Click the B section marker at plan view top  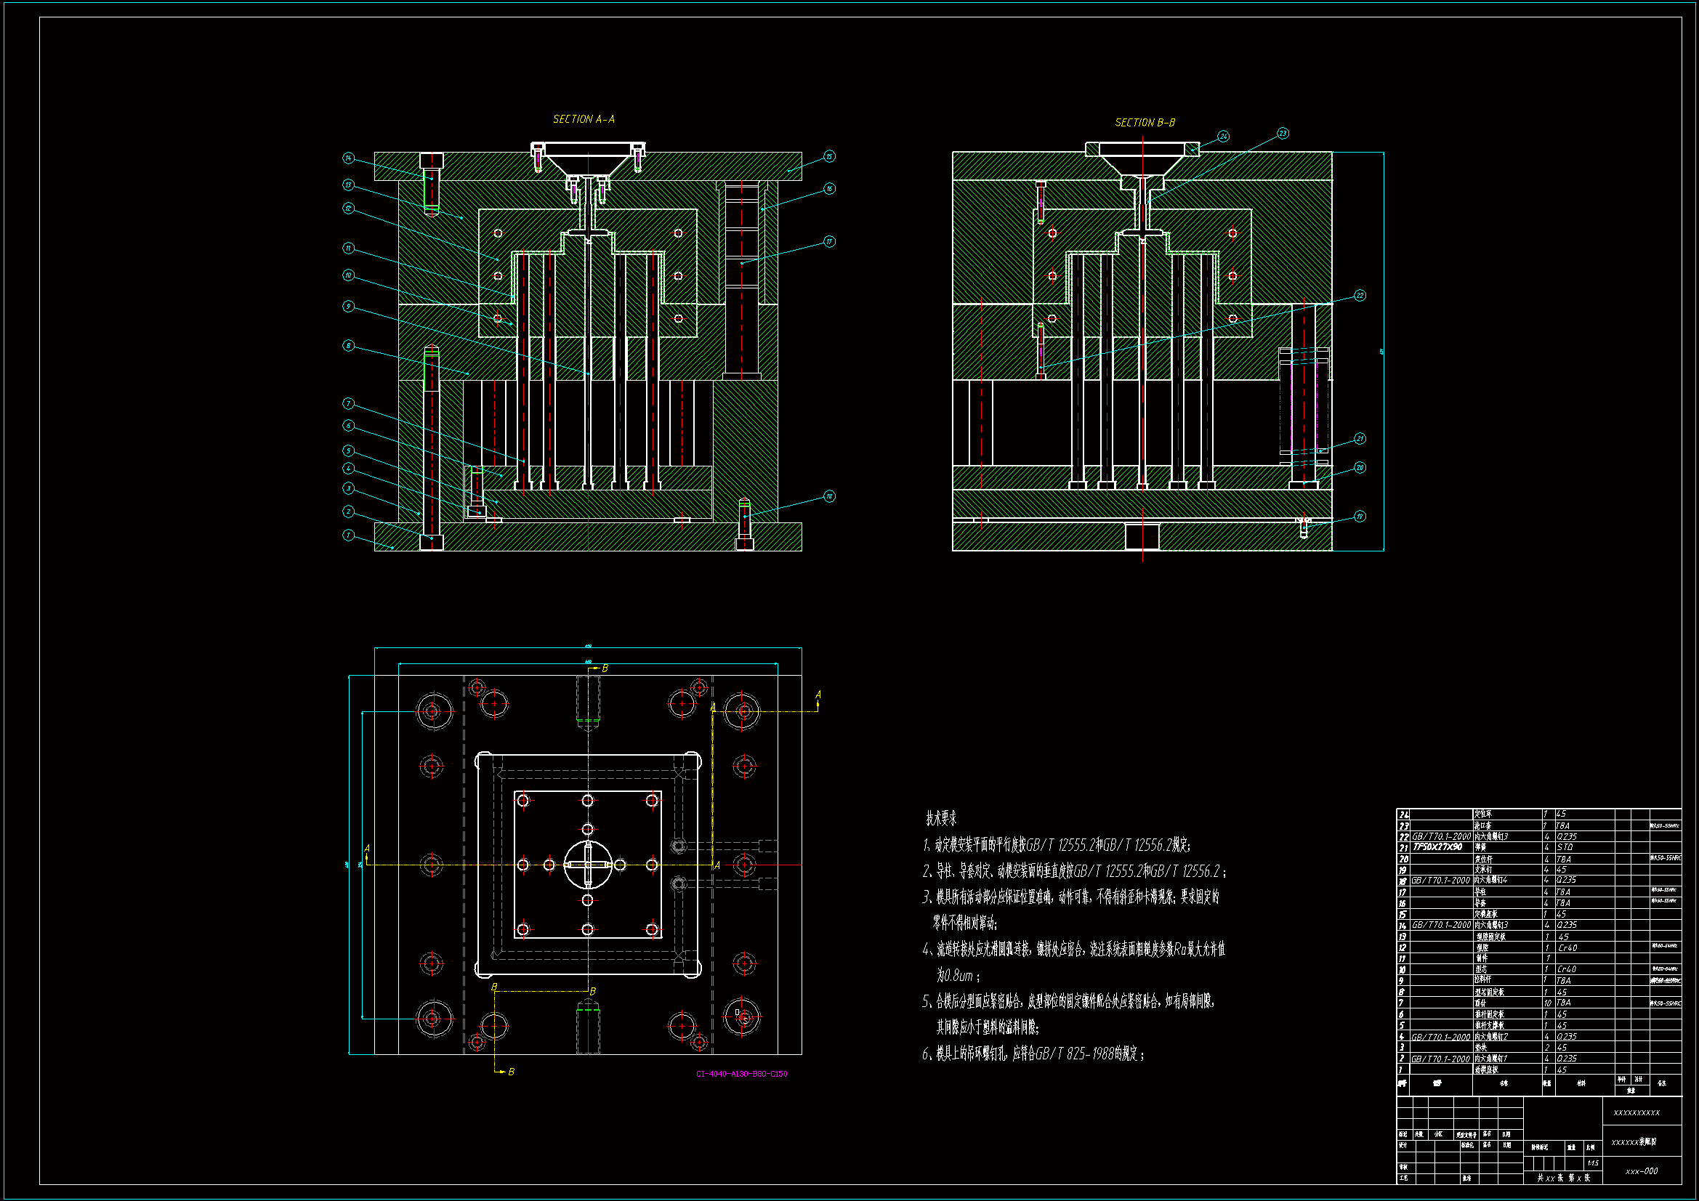pos(605,668)
